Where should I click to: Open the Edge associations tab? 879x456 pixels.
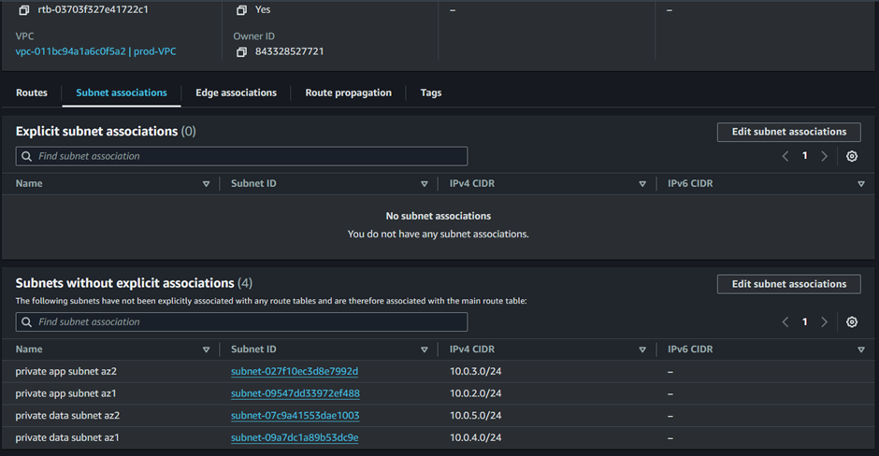point(236,93)
